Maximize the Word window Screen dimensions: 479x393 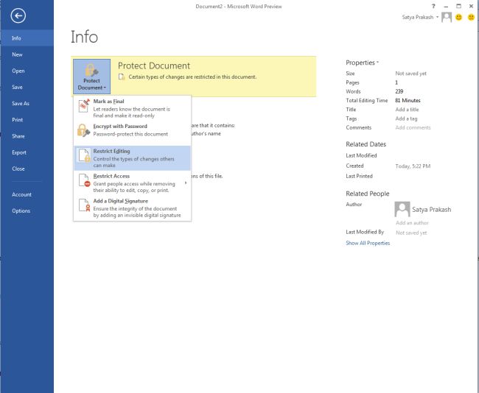click(x=458, y=6)
